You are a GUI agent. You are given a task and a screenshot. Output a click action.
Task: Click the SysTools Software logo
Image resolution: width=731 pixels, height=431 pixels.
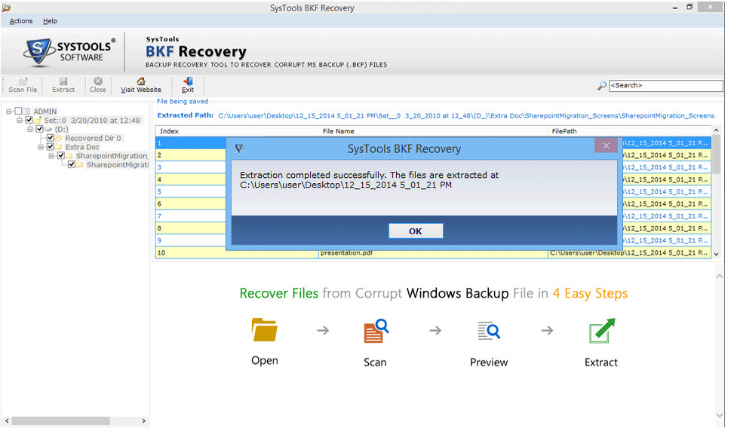(69, 51)
